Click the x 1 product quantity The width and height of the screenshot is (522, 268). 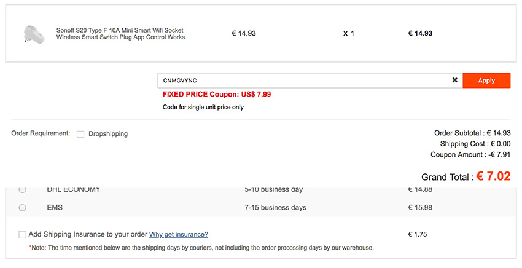coord(349,34)
